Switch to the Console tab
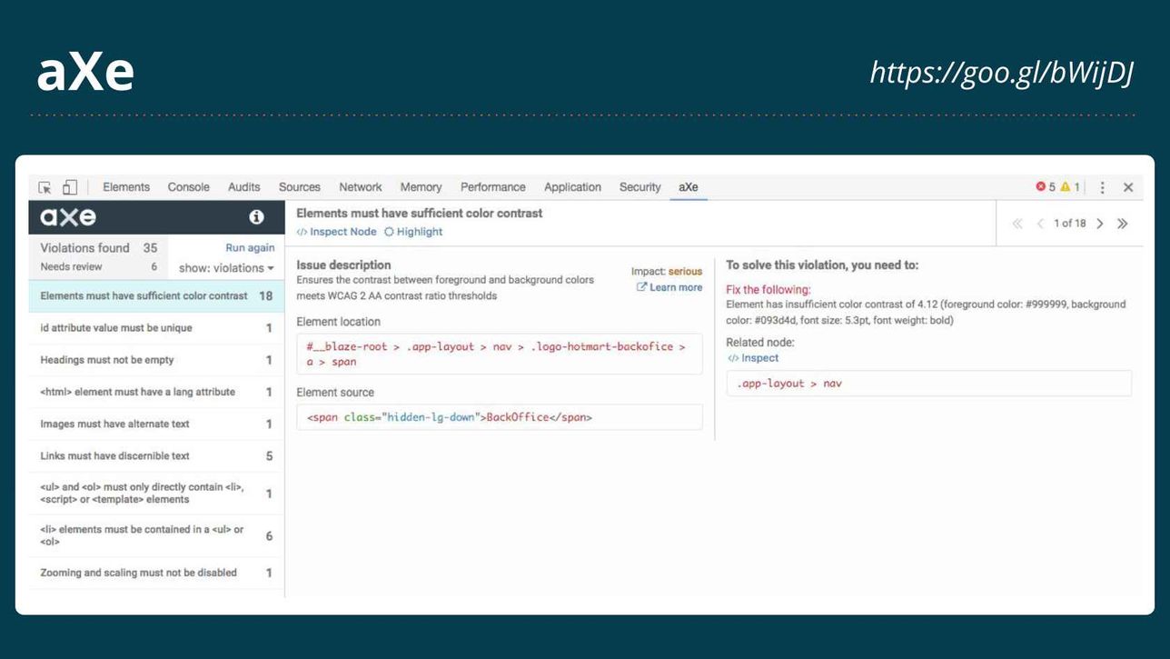Viewport: 1170px width, 659px height. 189,187
